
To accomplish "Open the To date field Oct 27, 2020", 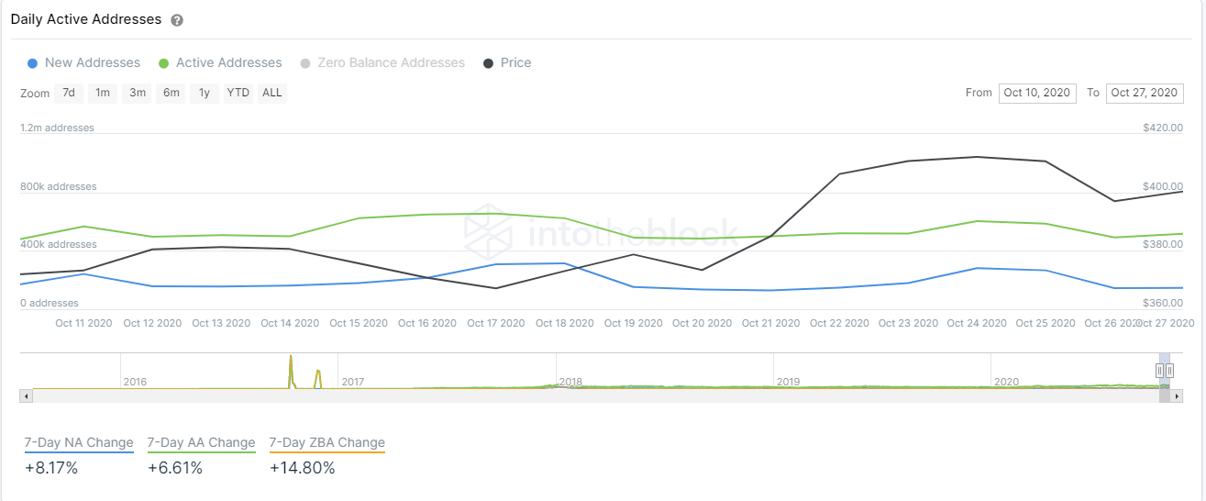I will (x=1145, y=93).
